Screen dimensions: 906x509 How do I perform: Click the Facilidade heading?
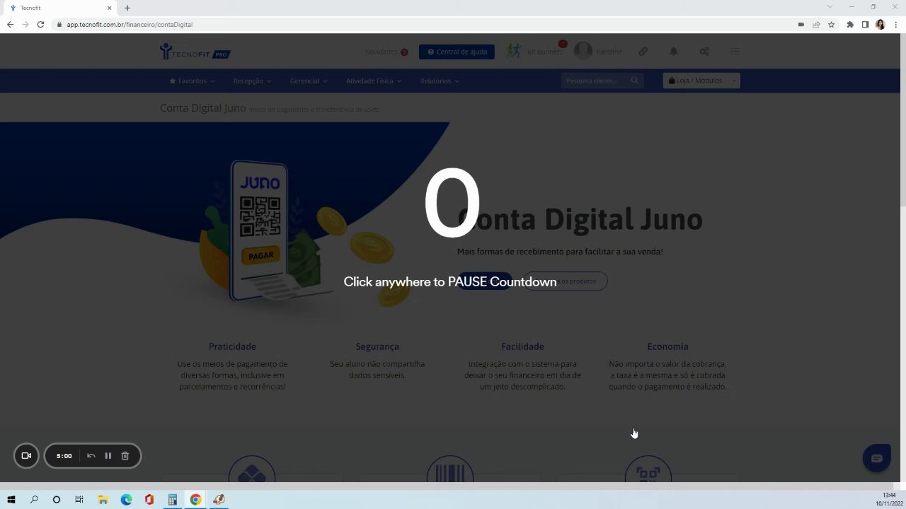pos(522,346)
